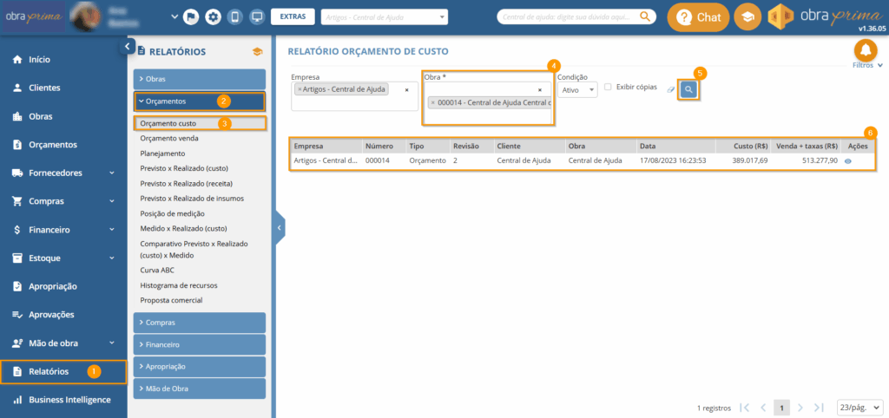
Task: Click the blue search filter button
Action: [688, 89]
